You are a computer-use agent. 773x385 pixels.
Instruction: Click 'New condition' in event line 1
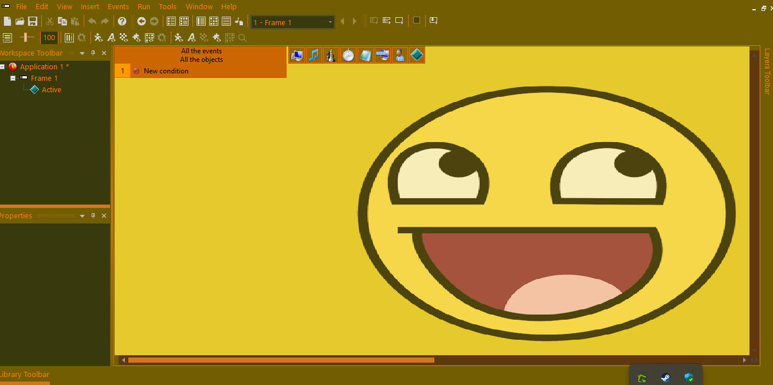point(166,71)
